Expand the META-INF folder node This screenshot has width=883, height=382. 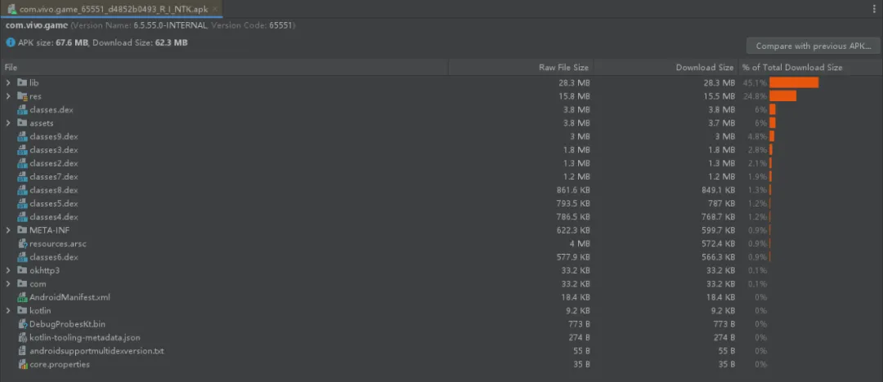coord(8,230)
